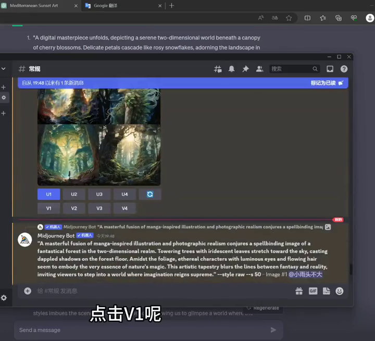Image resolution: width=375 pixels, height=341 pixels.
Task: Click the small gear icon in Discord sidebar
Action: click(4, 97)
